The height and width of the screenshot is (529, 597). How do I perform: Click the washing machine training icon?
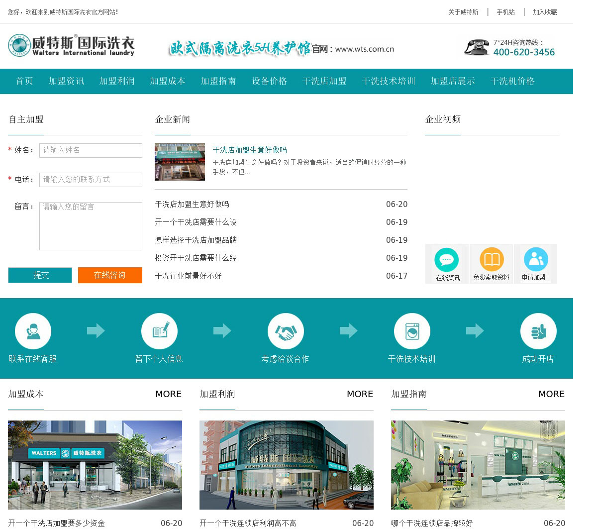pos(412,331)
